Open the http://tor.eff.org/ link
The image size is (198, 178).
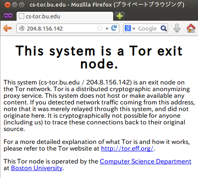coord(127,149)
